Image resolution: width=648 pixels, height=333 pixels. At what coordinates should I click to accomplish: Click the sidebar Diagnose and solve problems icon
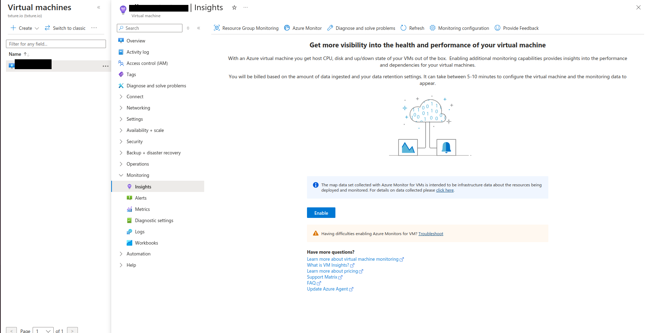pyautogui.click(x=121, y=86)
